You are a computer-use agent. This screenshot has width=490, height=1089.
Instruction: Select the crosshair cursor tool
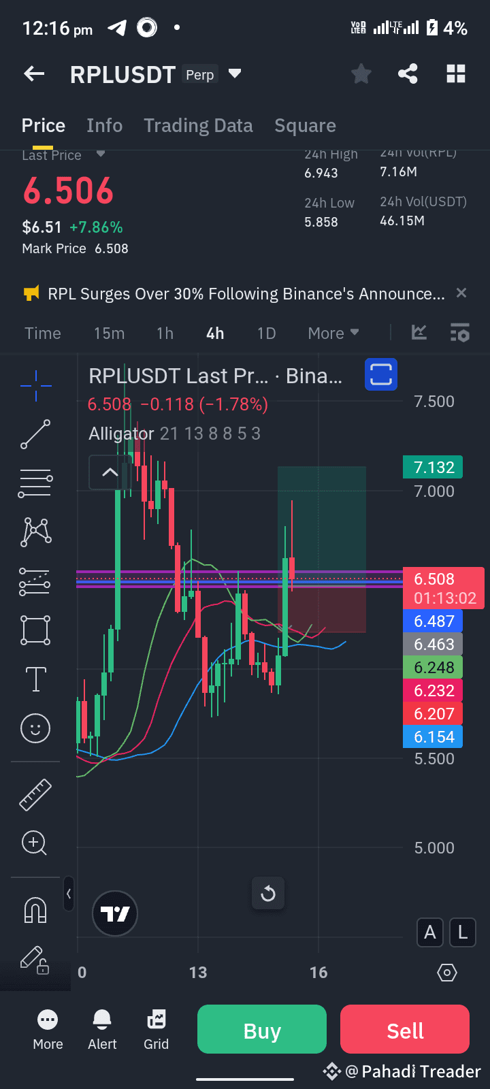pyautogui.click(x=35, y=386)
